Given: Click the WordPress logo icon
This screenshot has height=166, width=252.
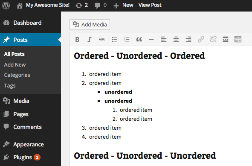Looking at the screenshot, I should tap(6, 6).
